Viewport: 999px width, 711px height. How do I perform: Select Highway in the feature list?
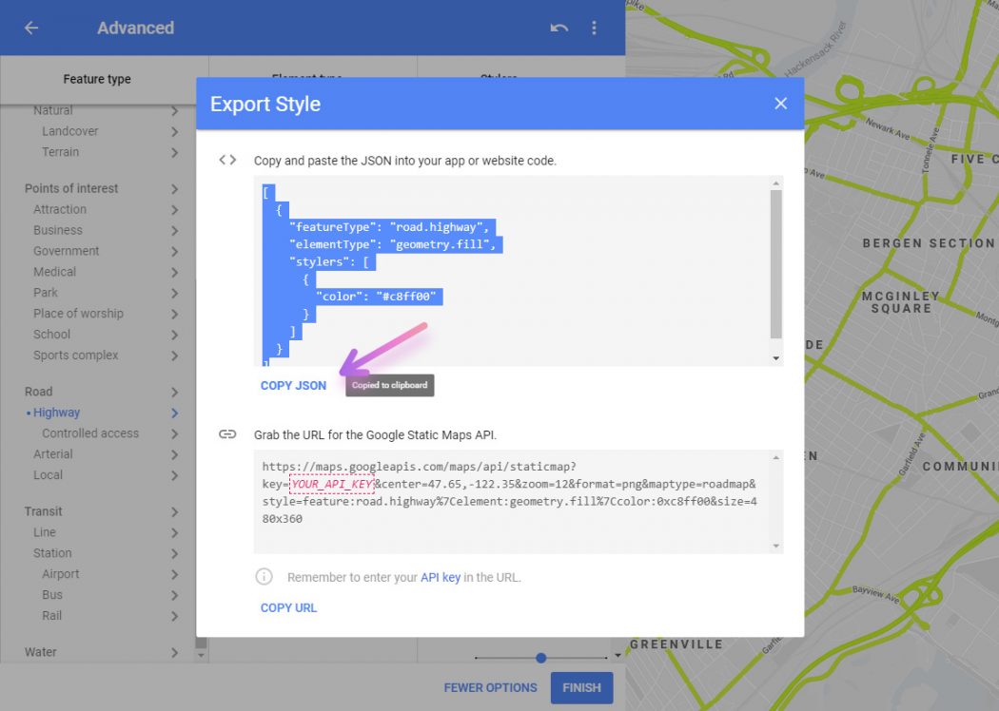coord(57,412)
